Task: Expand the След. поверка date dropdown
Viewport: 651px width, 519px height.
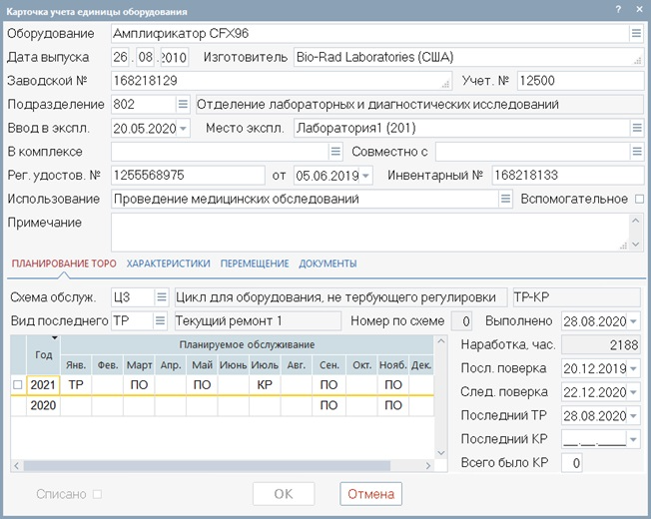Action: point(634,390)
